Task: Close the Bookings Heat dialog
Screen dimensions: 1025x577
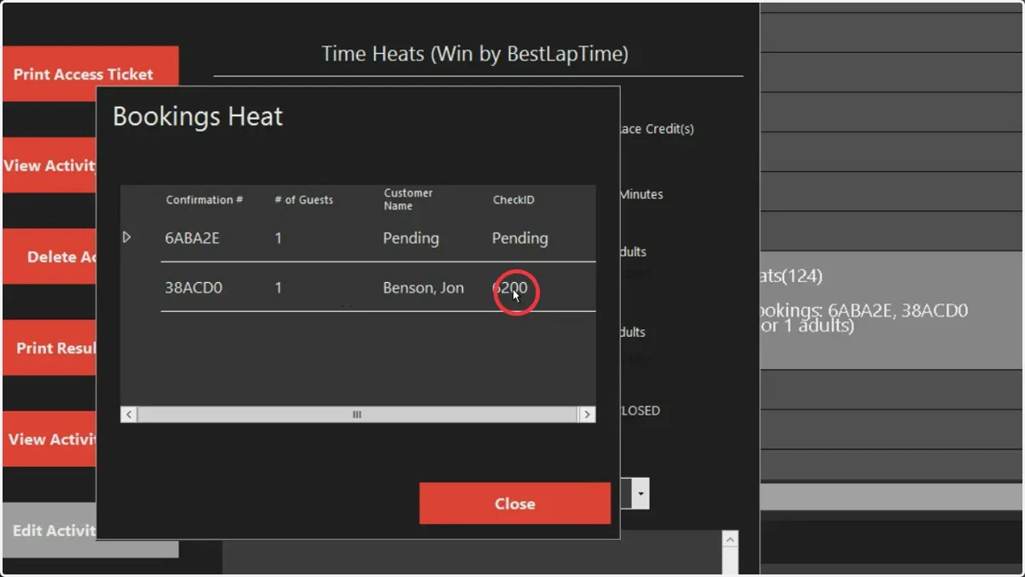Action: tap(514, 503)
